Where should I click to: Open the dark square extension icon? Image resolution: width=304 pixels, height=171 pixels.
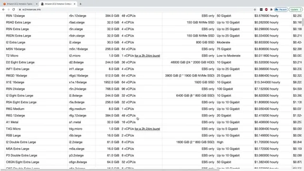(261, 9)
